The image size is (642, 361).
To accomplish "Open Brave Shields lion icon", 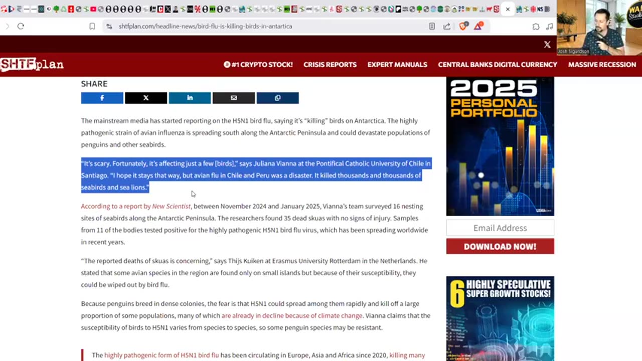I will (x=463, y=26).
